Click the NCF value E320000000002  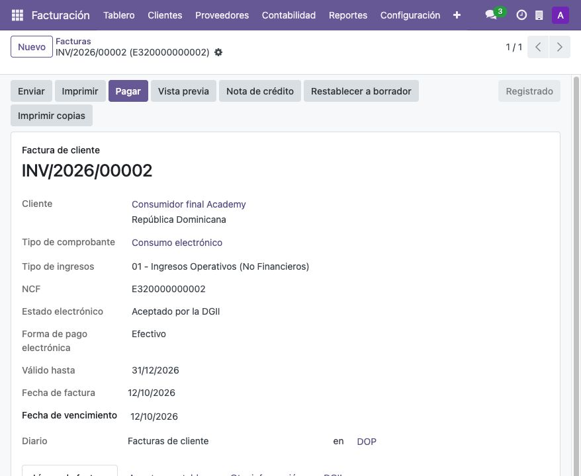pyautogui.click(x=169, y=289)
